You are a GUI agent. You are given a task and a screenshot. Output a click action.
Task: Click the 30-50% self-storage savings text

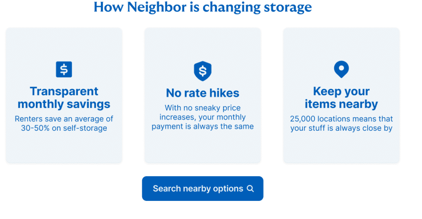(64, 128)
